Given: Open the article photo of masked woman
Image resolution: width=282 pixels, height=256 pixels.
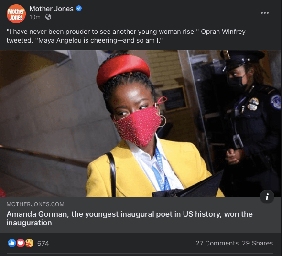Looking at the screenshot, I should [x=140, y=124].
